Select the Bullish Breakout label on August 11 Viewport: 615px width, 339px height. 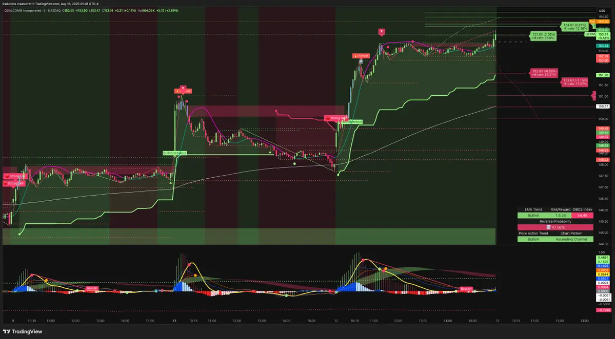(174, 153)
